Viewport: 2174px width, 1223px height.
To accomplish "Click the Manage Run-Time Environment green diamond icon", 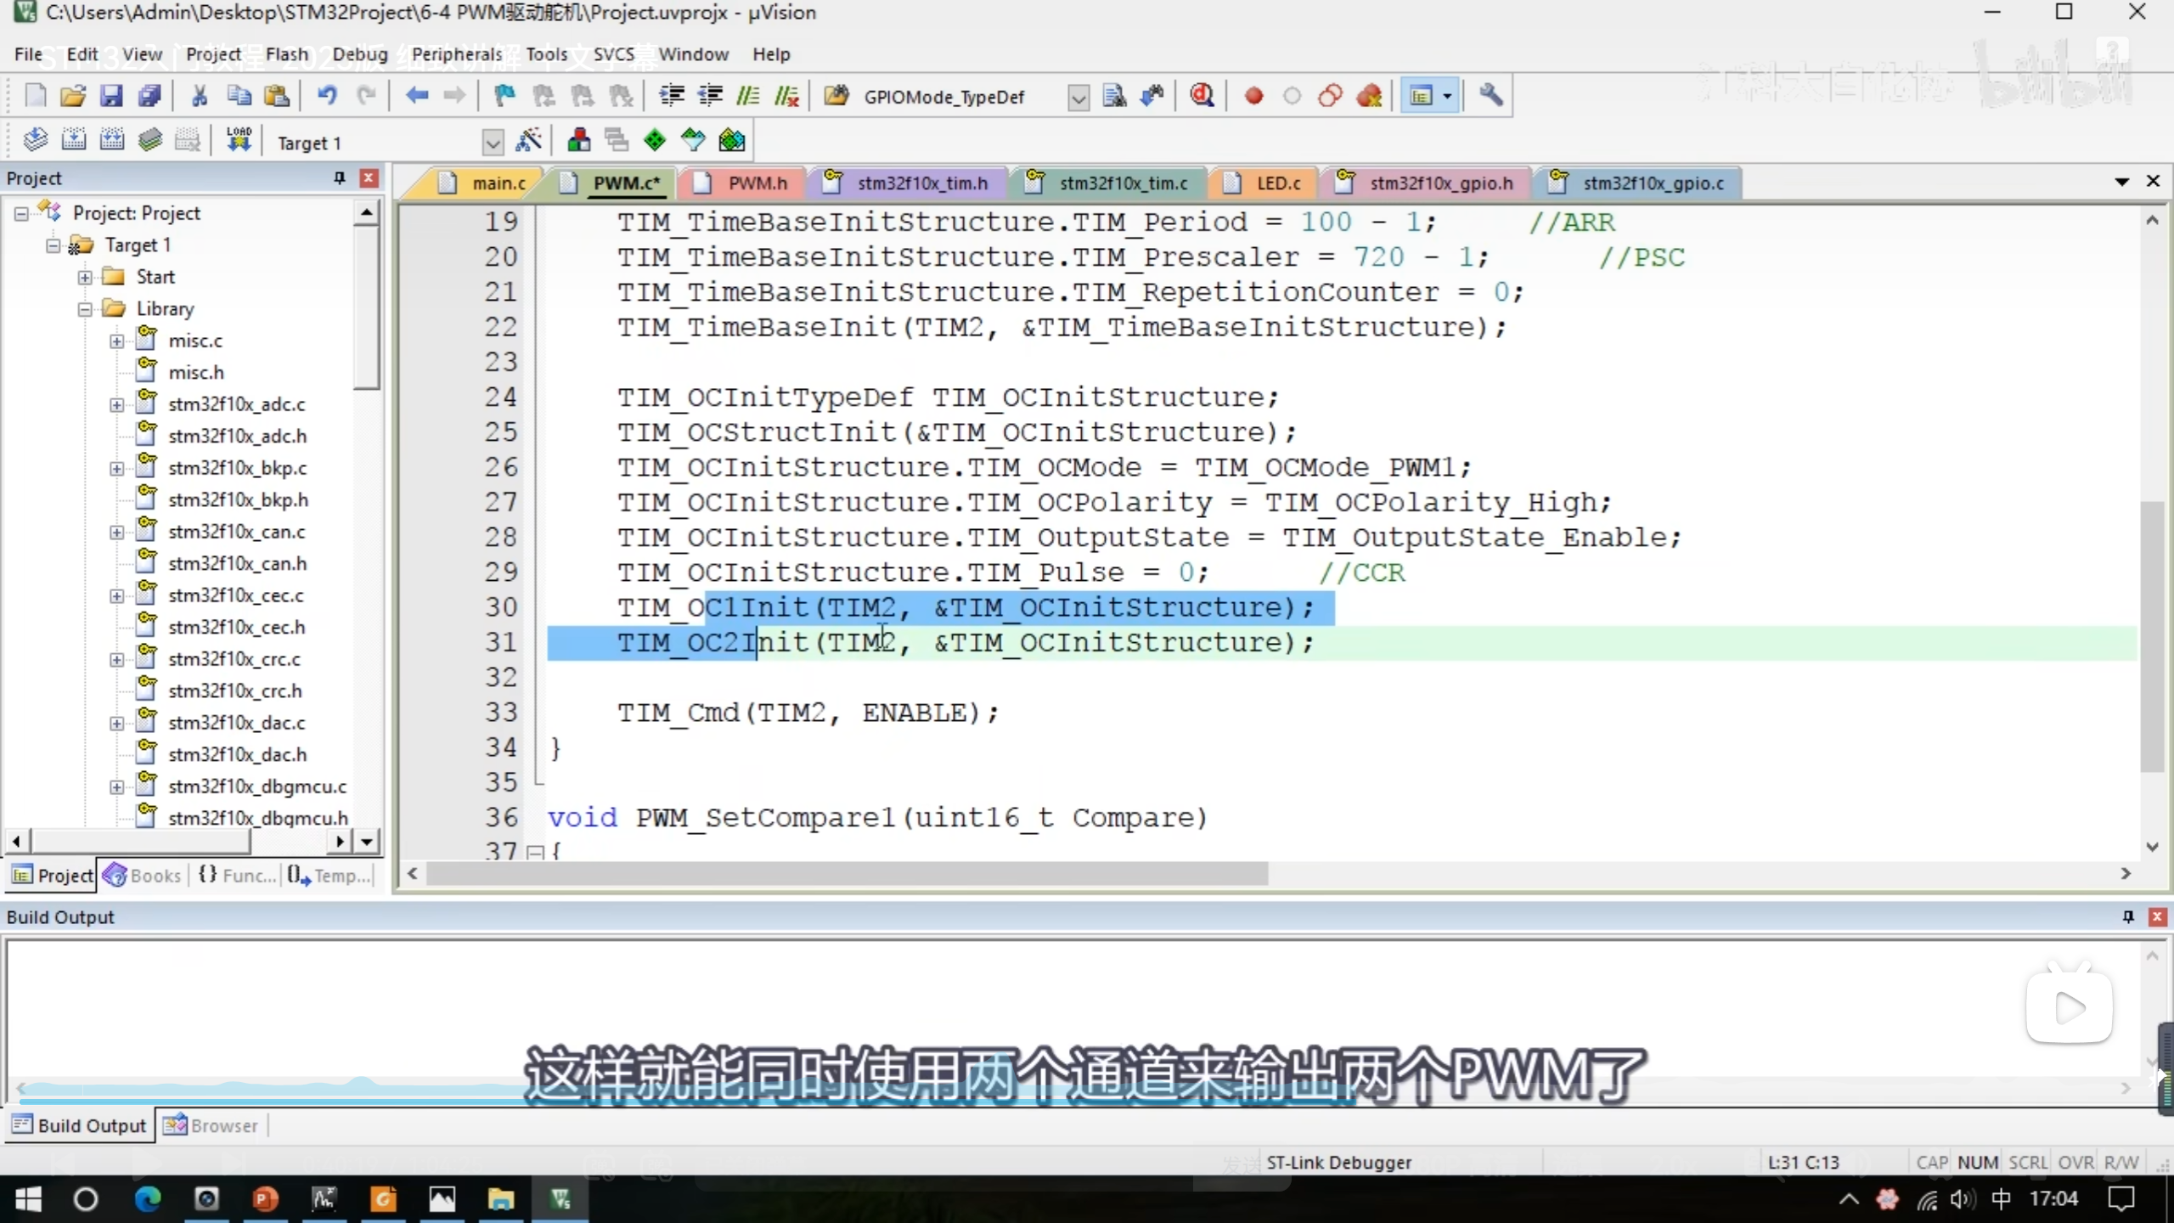I will click(x=655, y=141).
